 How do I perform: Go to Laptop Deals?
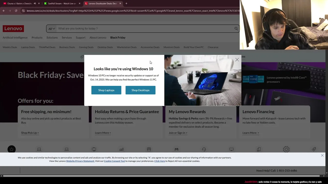click(28, 47)
